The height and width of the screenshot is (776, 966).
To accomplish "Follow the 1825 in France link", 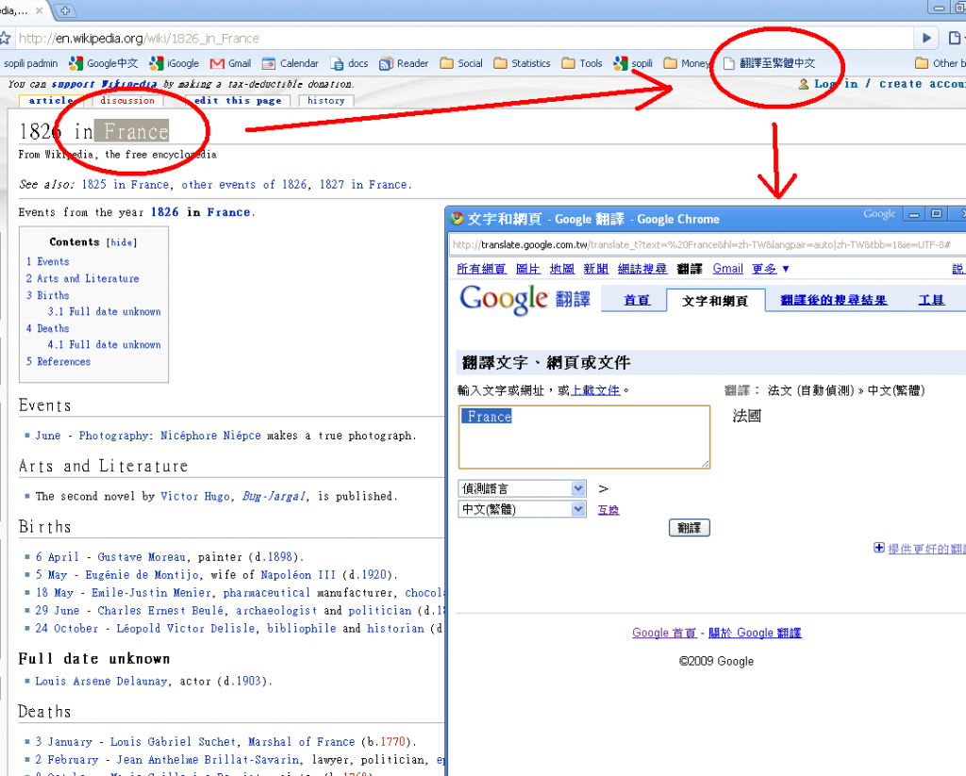I will pyautogui.click(x=125, y=185).
